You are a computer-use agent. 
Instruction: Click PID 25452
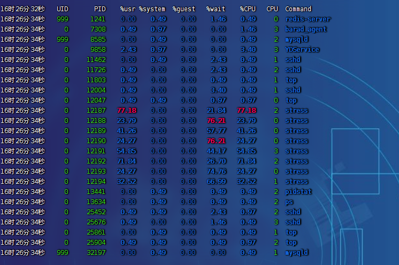[96, 212]
